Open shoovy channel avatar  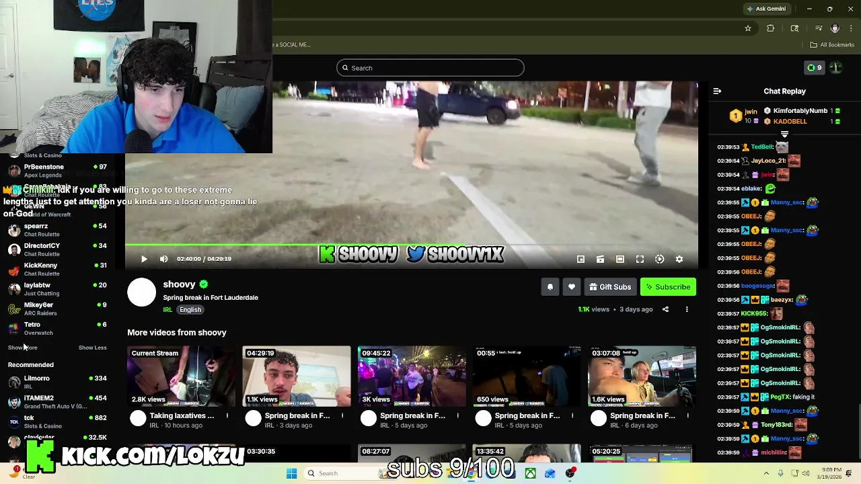141,292
